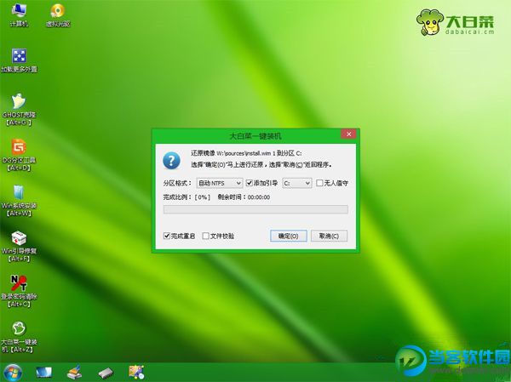Image resolution: width=511 pixels, height=382 pixels.
Task: Open Win系统安装 desktop shortcut
Action: coord(19,201)
